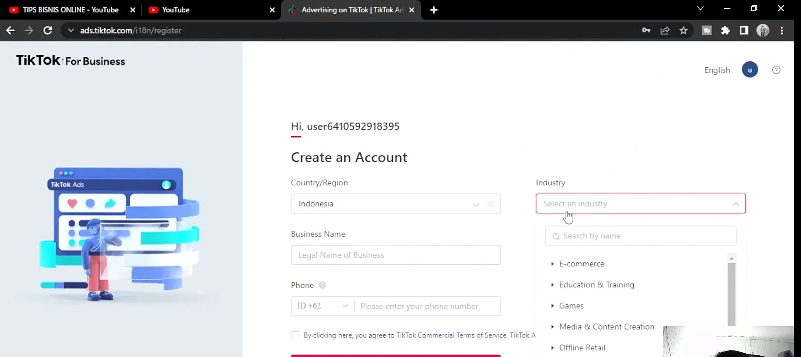Show Phone field help tooltip

(x=322, y=285)
